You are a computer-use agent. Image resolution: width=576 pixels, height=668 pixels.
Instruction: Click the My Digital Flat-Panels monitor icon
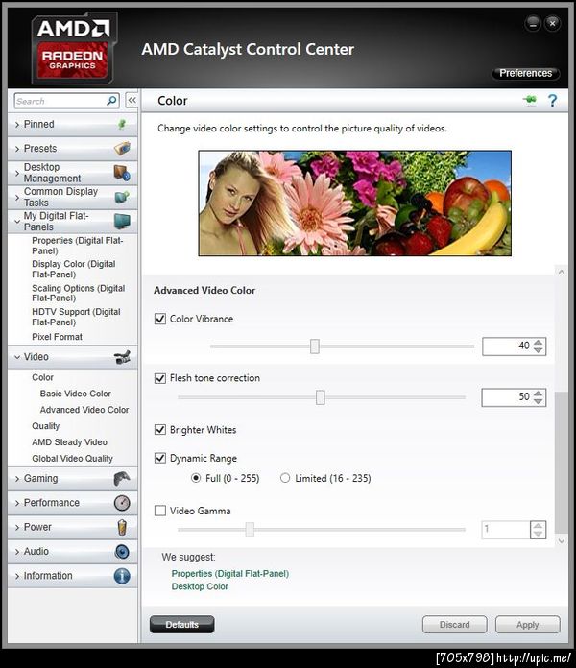122,221
